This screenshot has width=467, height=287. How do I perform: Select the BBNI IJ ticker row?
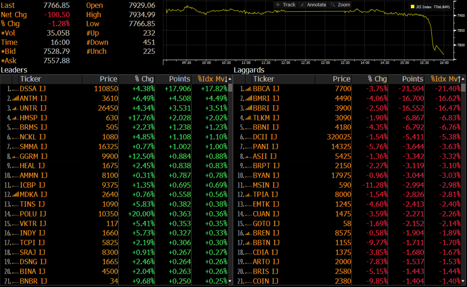click(x=347, y=127)
